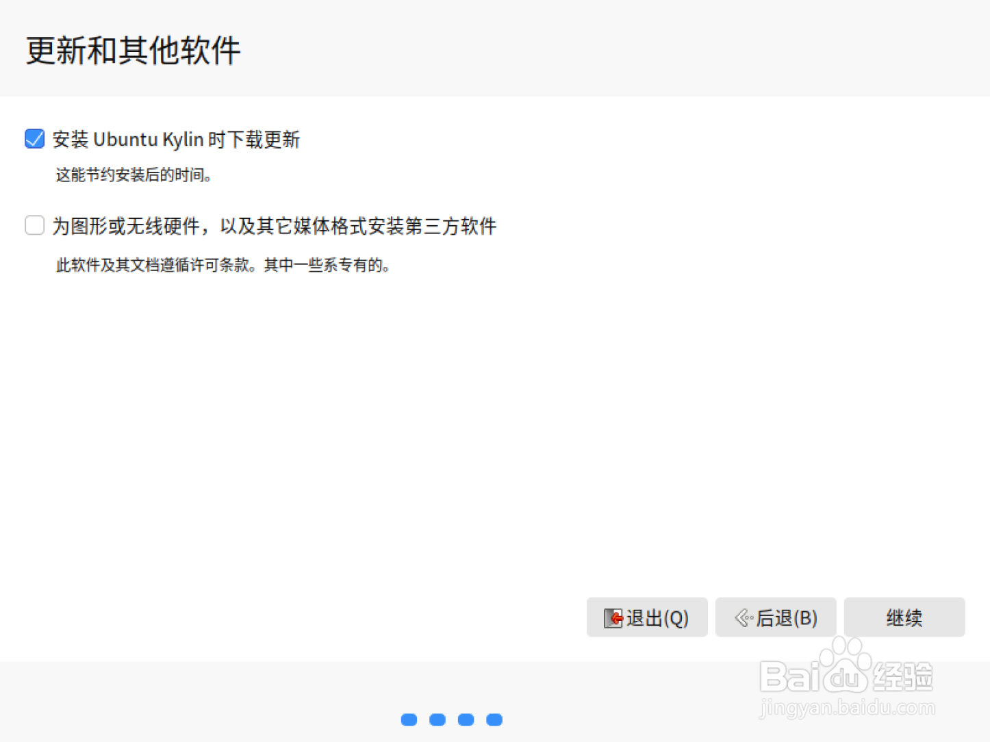Click the 更新和其他软件 page title

coord(134,50)
